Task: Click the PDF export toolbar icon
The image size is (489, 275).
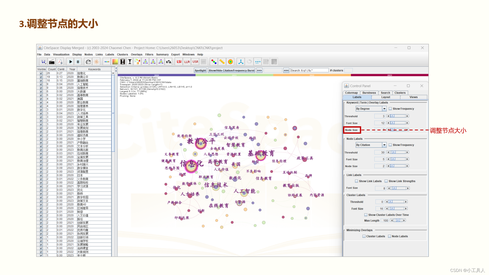Action: (60, 62)
